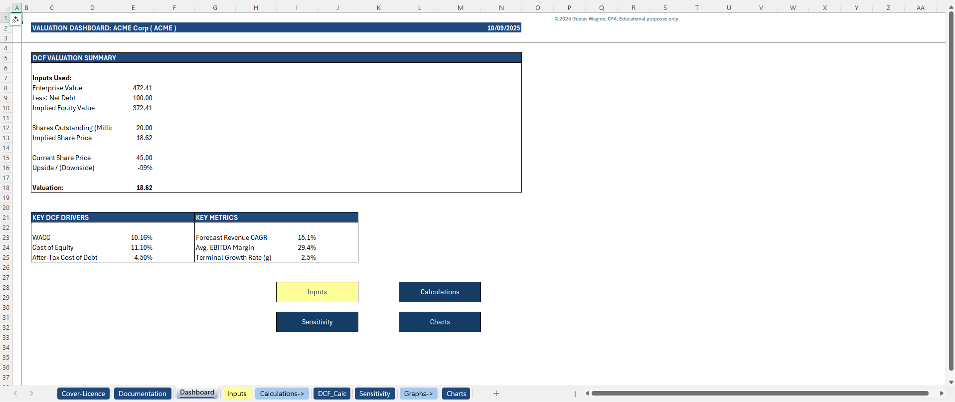The width and height of the screenshot is (955, 402).
Task: Switch to the Documentation sheet tab
Action: click(142, 394)
